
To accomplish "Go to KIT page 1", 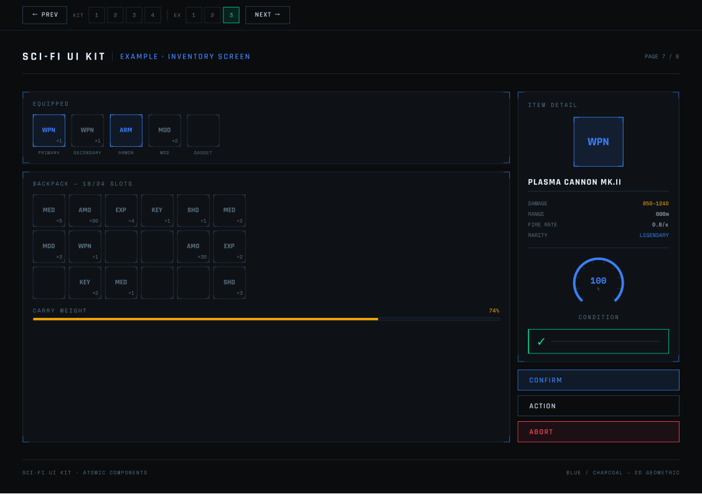I will pos(96,15).
